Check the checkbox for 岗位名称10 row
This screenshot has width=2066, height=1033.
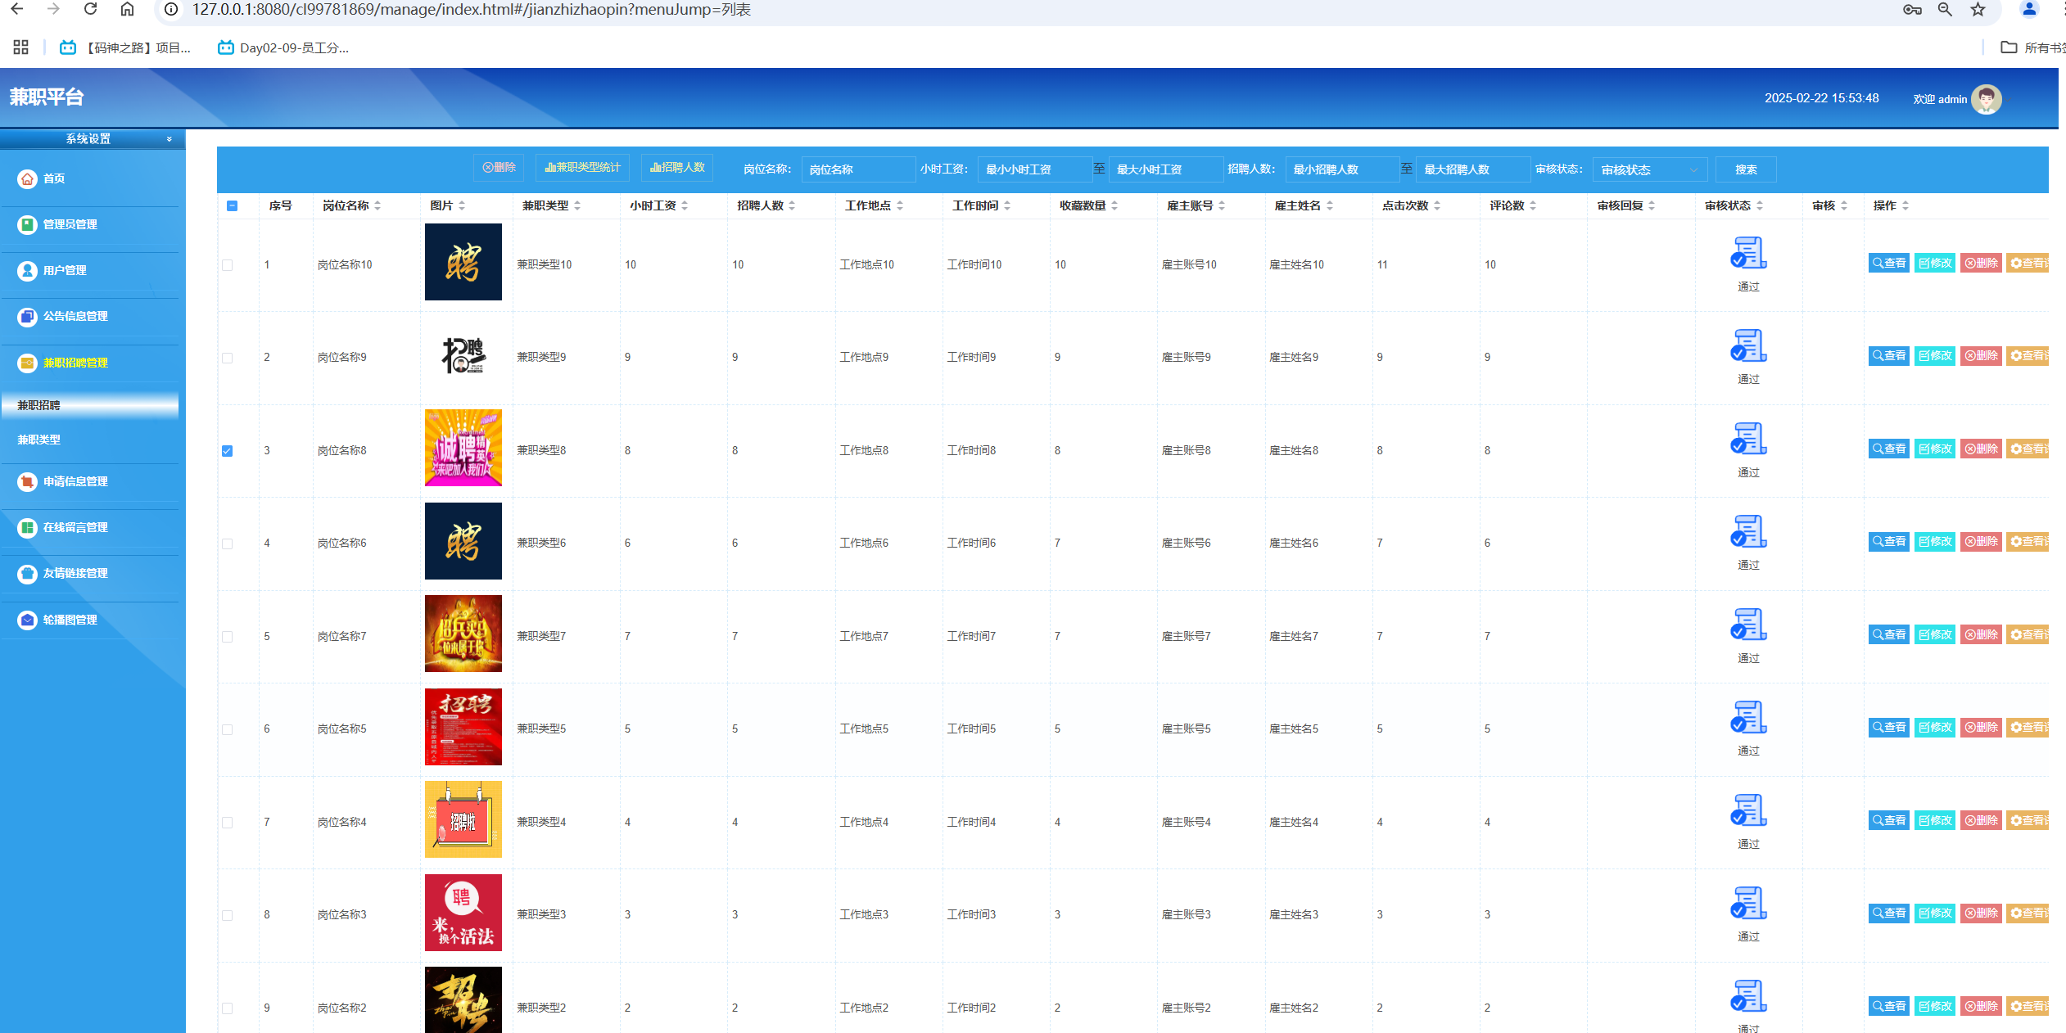228,265
